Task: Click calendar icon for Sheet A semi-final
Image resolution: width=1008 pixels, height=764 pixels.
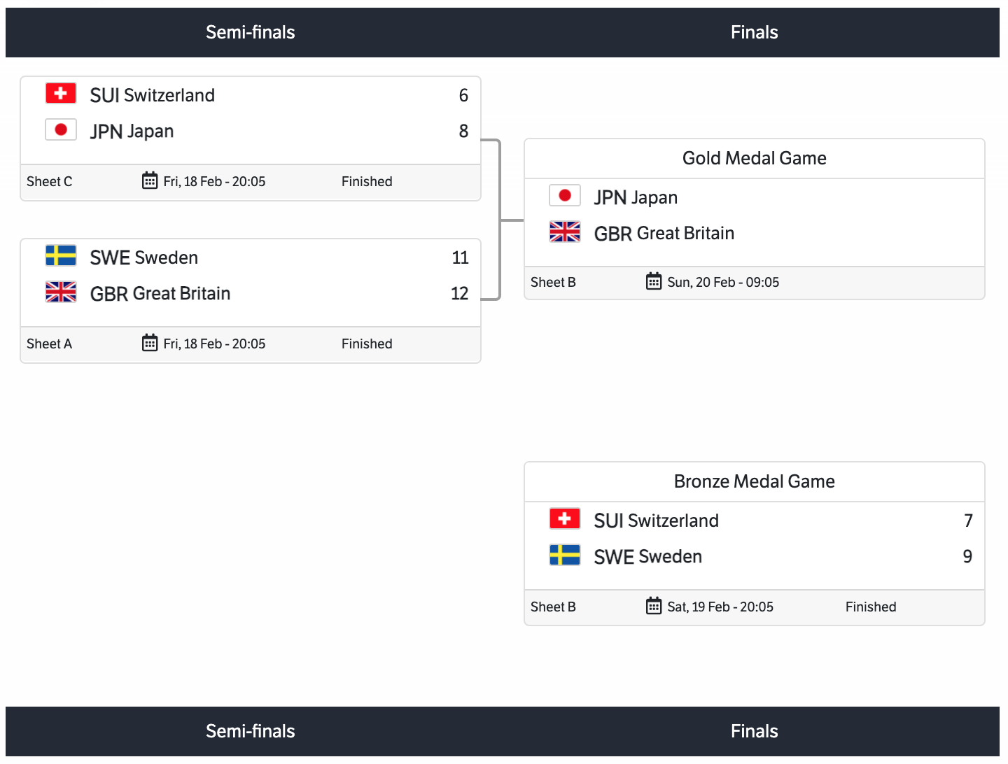Action: coord(150,343)
